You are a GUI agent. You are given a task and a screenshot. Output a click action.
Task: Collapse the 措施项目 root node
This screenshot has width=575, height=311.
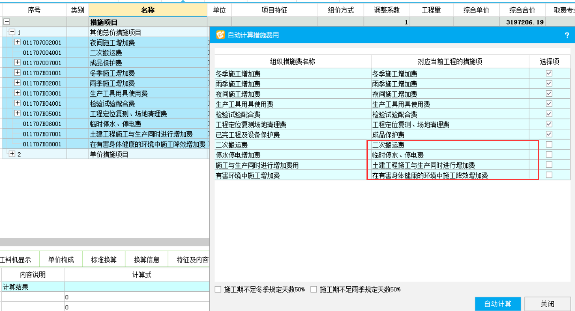coord(6,22)
